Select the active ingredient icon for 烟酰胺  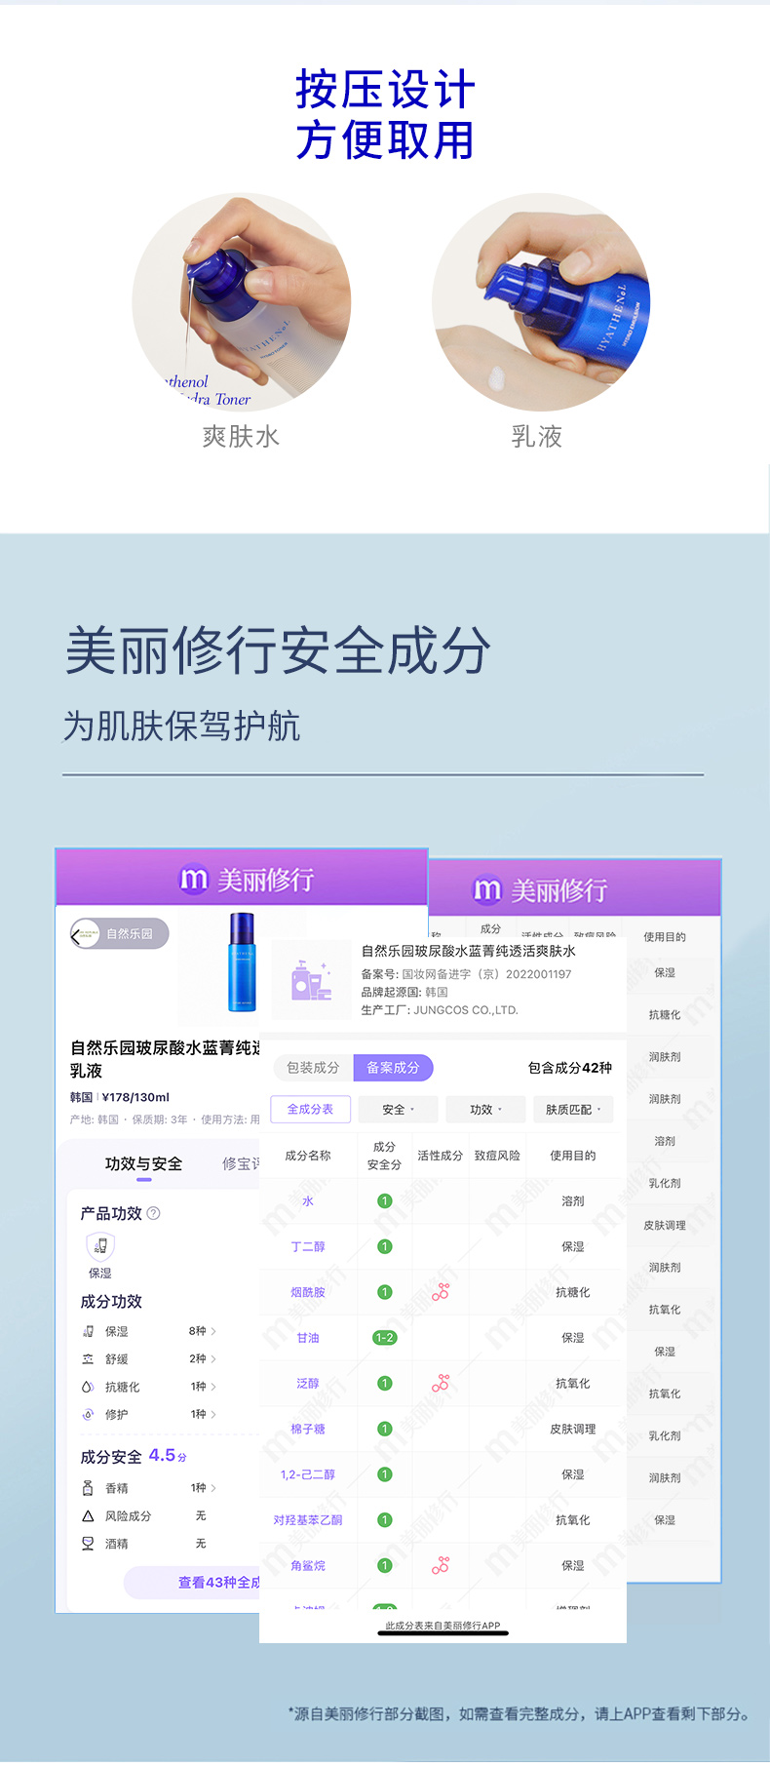441,1292
